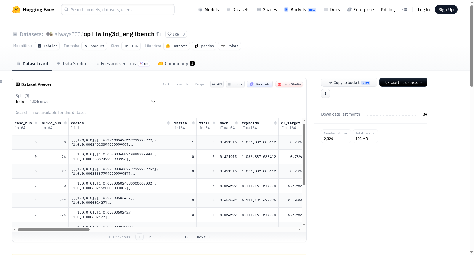Open Files and versions tab
Viewport: 474px width, 255px height.
[x=122, y=64]
